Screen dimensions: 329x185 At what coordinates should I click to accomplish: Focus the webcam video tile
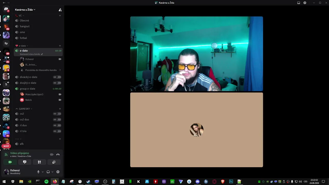point(197,54)
